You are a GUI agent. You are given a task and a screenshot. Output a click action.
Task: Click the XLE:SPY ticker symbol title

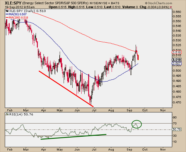13,3
